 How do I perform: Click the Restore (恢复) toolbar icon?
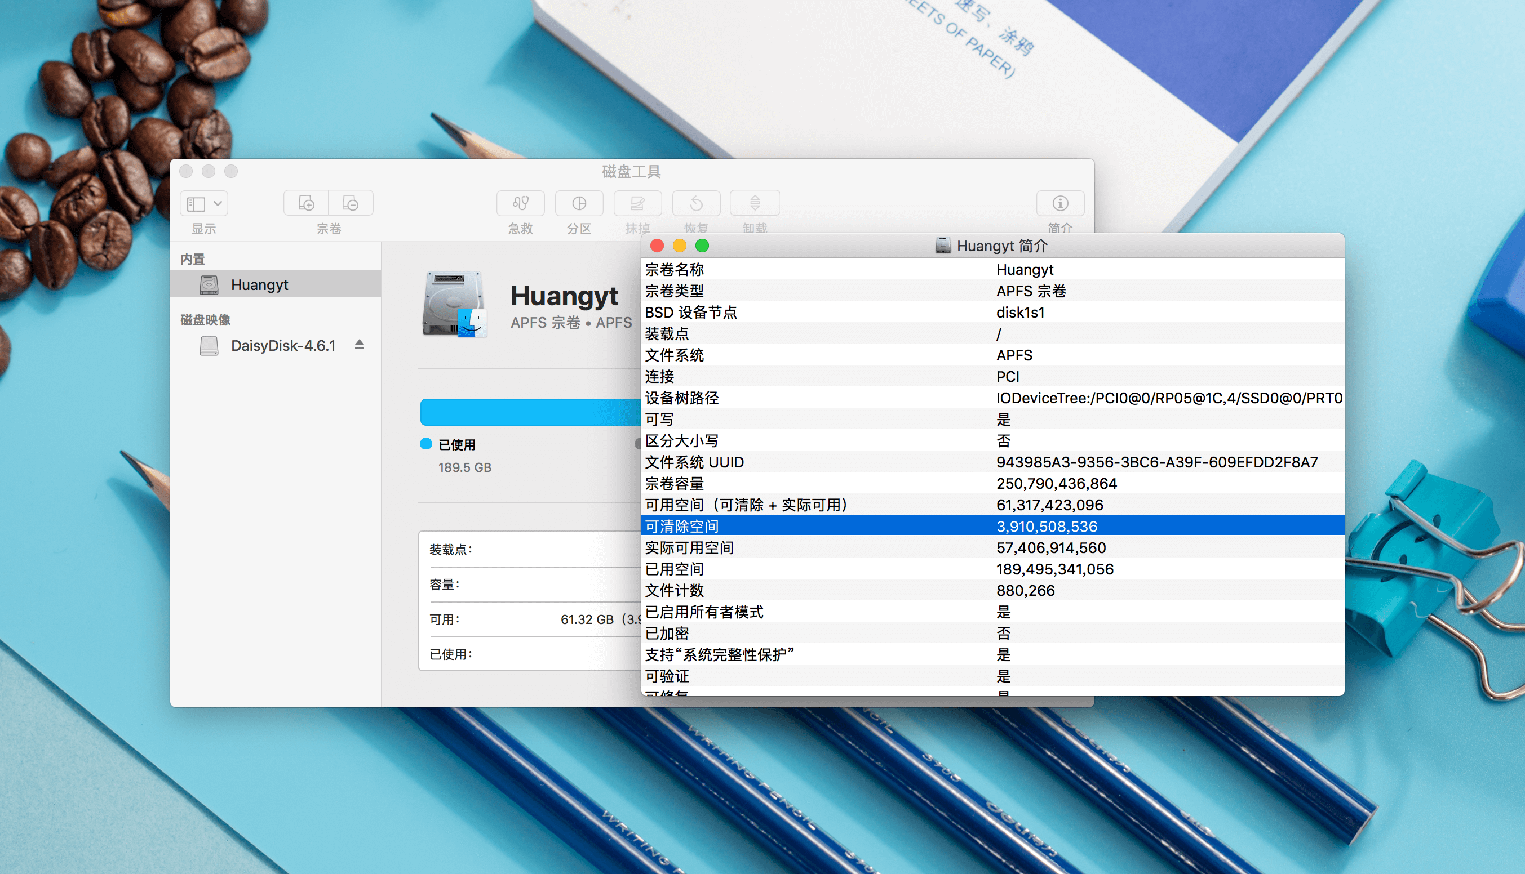pos(696,203)
